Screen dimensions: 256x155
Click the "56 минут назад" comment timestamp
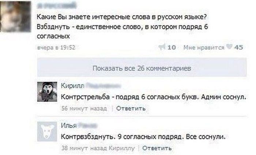(84, 108)
